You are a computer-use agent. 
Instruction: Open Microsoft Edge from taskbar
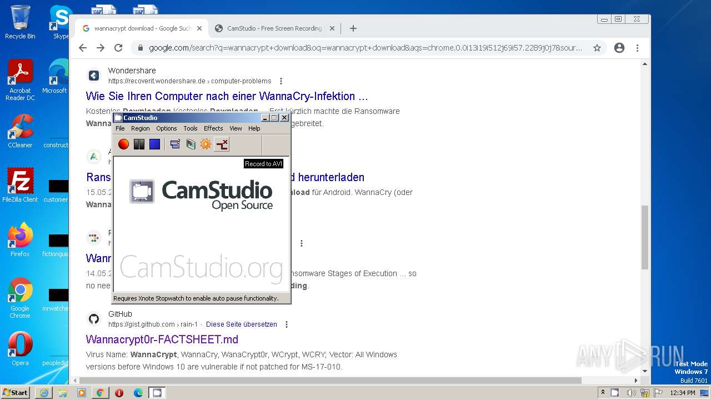138,393
